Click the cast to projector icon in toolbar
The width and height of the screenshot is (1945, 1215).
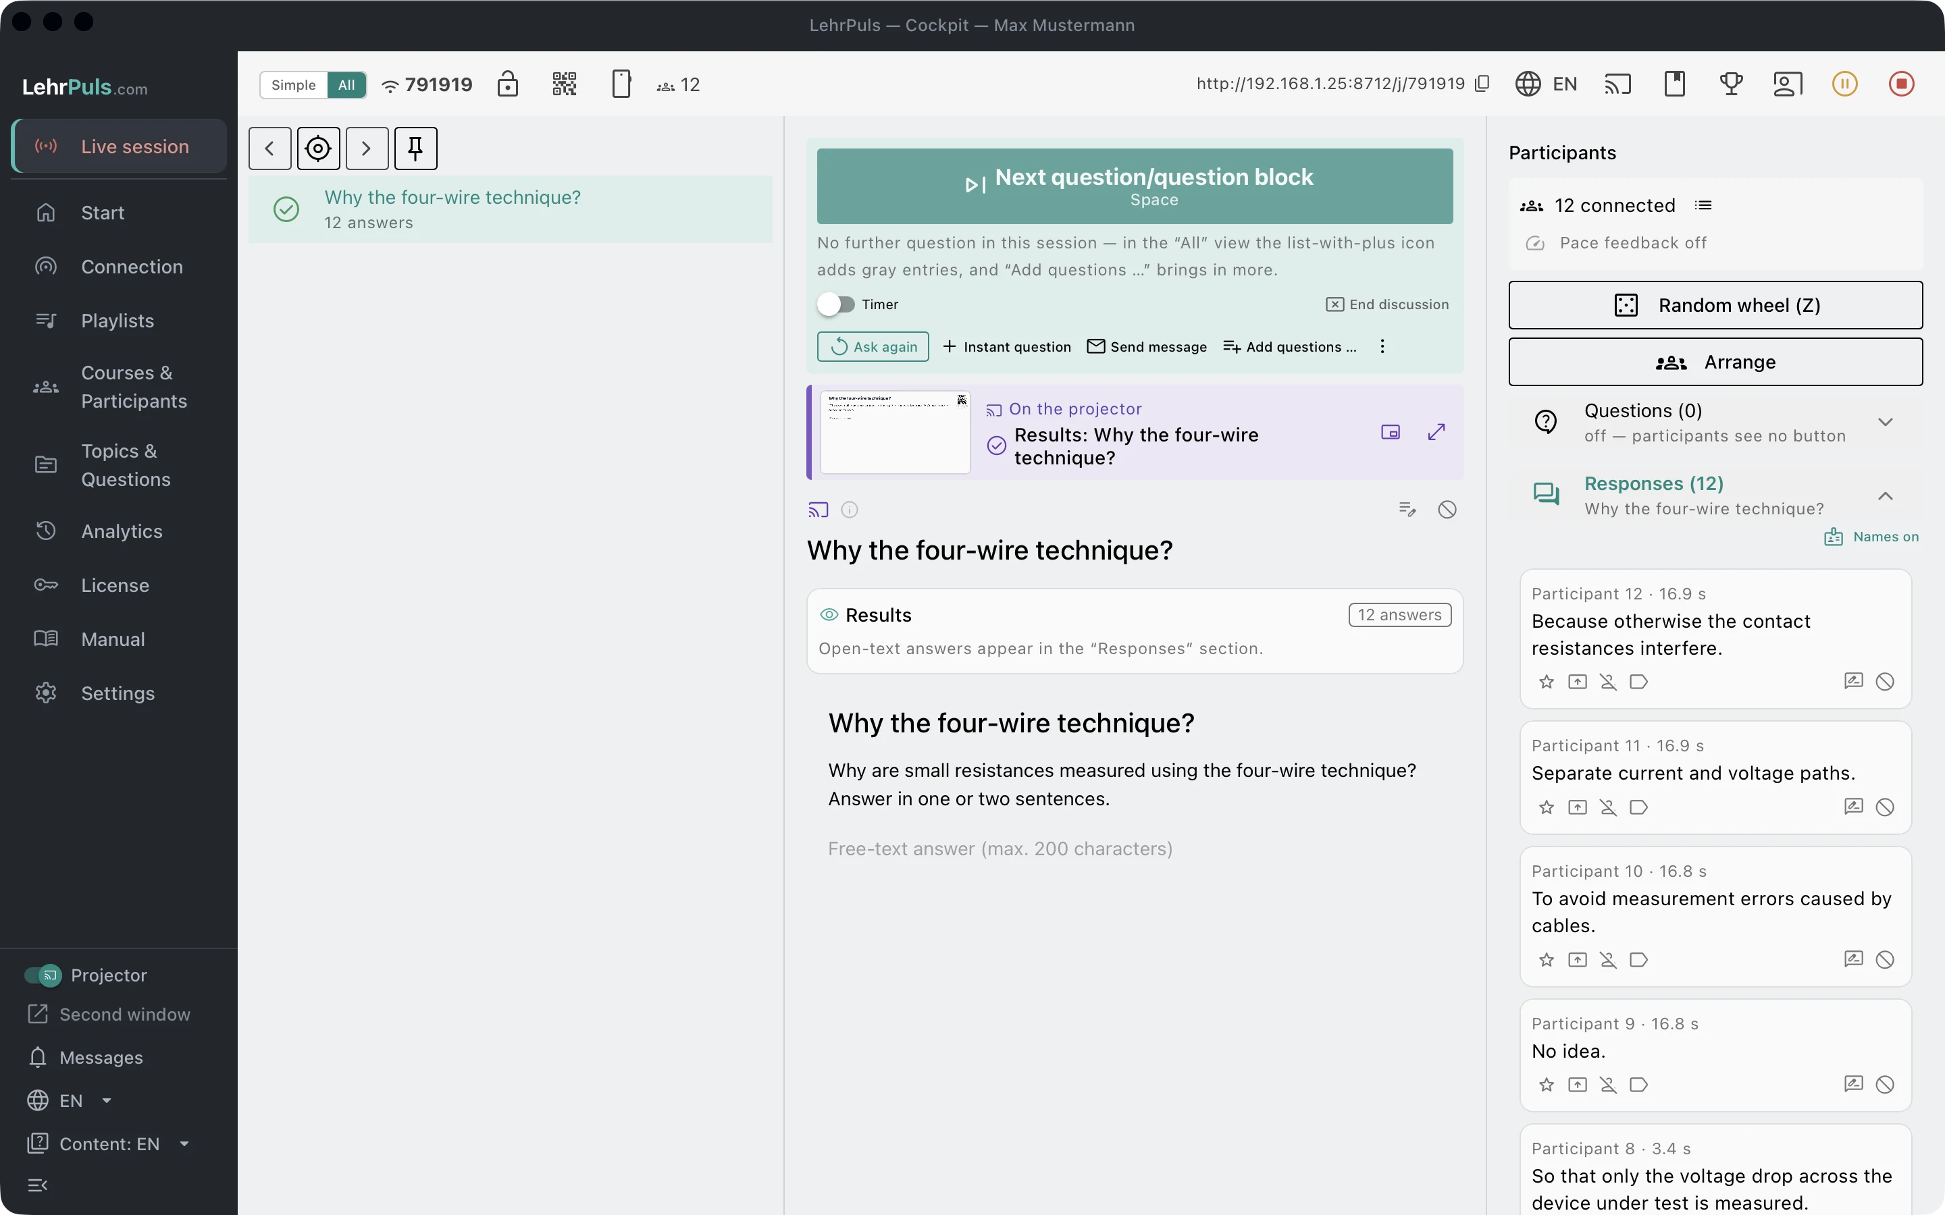point(1618,84)
